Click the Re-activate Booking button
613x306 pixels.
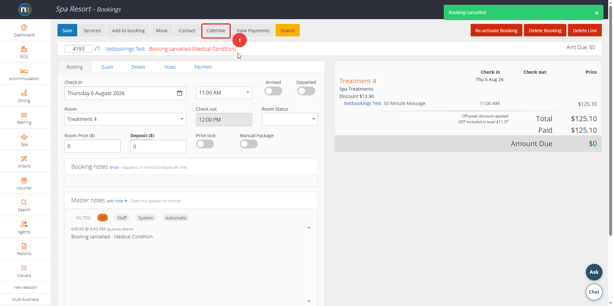(x=496, y=30)
